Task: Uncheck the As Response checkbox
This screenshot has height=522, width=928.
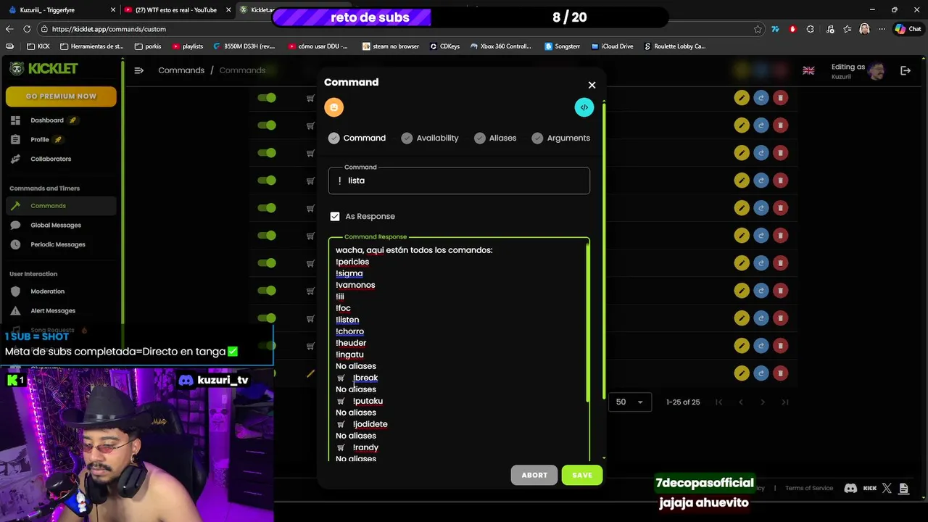Action: (335, 216)
